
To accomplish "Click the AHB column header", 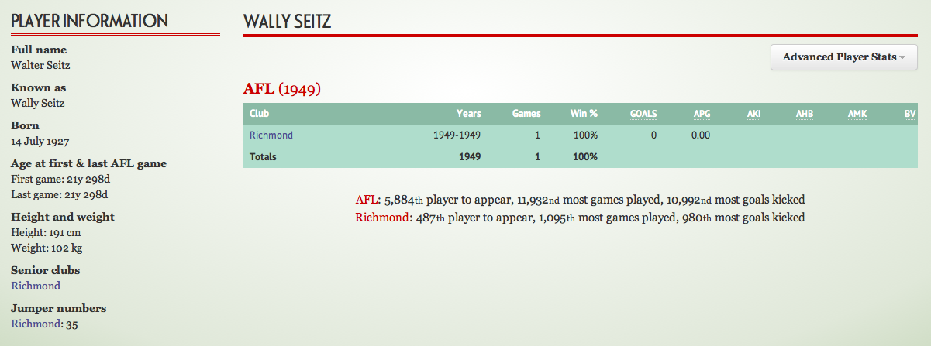I will coord(805,114).
